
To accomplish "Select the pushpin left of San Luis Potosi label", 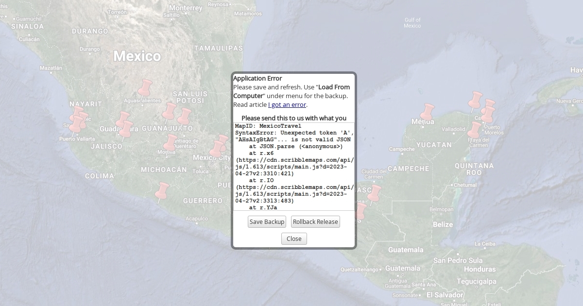I will click(x=169, y=112).
